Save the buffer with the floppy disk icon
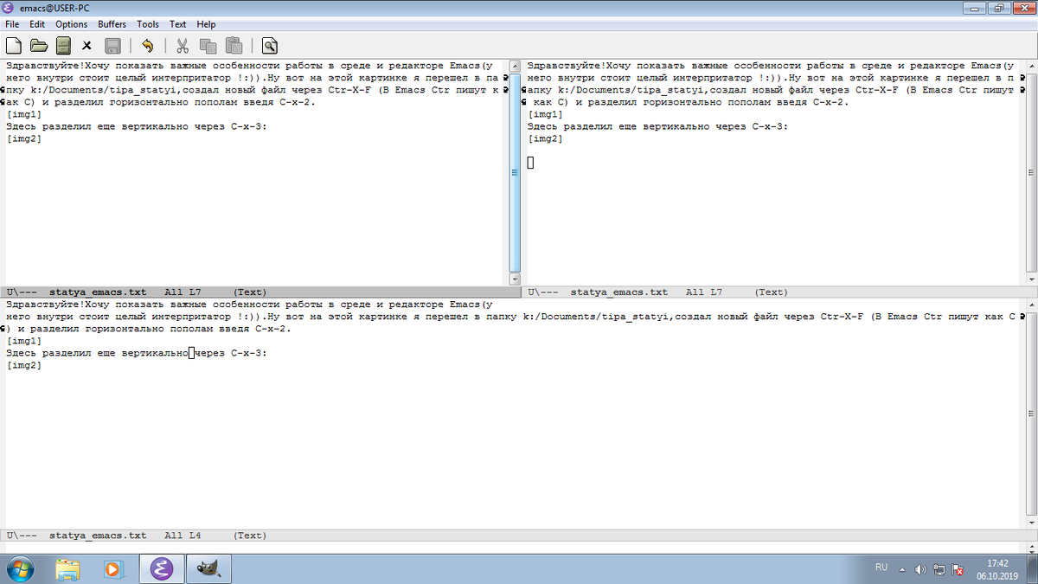1038x584 pixels. (x=112, y=46)
